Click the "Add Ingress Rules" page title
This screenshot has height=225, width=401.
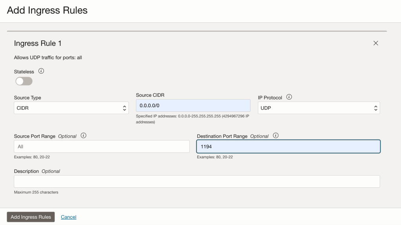pos(47,10)
